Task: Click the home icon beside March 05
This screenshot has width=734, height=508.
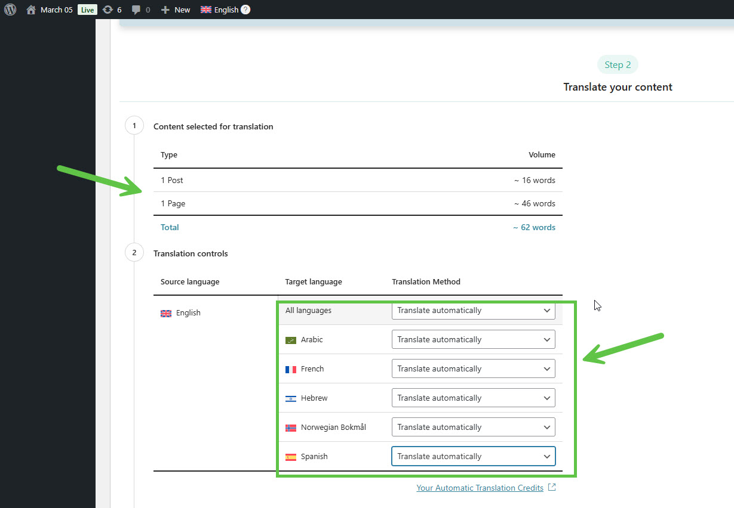Action: pyautogui.click(x=31, y=10)
